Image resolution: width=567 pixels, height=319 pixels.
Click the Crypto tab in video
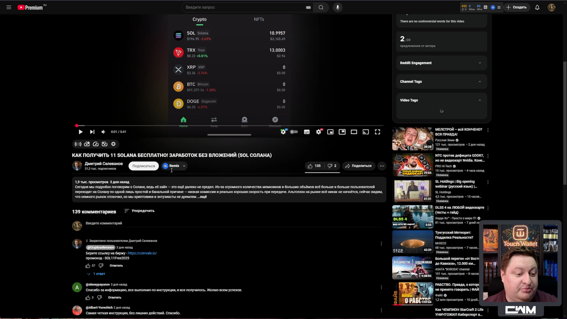pos(199,20)
